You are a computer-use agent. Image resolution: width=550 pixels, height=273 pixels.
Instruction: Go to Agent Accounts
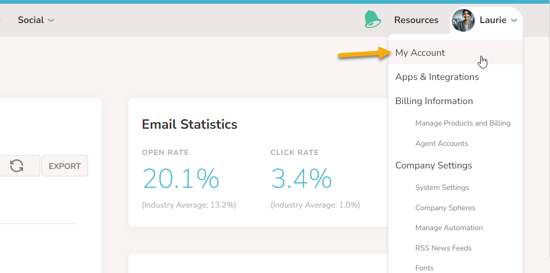click(441, 143)
